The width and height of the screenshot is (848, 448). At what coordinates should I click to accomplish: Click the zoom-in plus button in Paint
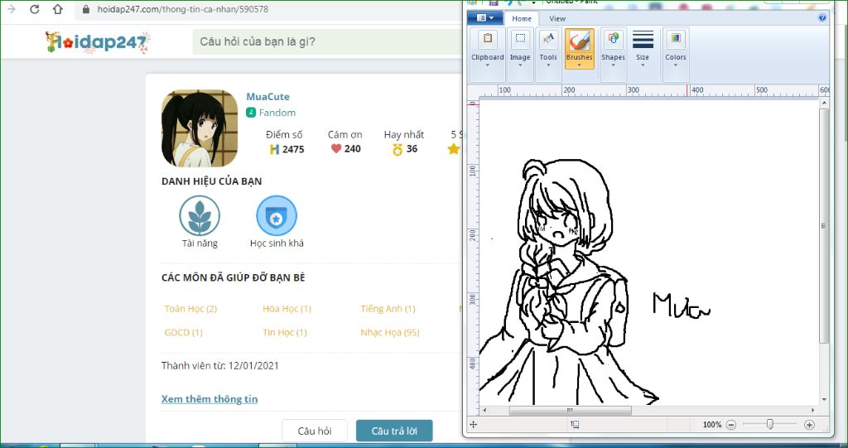809,425
